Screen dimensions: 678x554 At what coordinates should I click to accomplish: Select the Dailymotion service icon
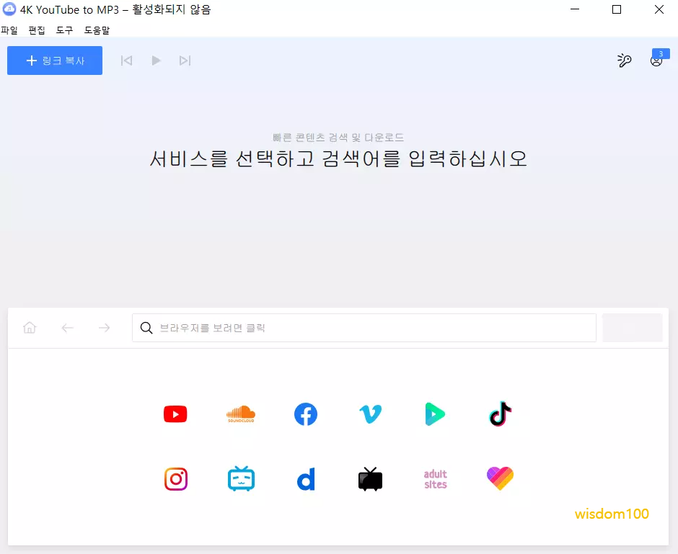click(306, 479)
